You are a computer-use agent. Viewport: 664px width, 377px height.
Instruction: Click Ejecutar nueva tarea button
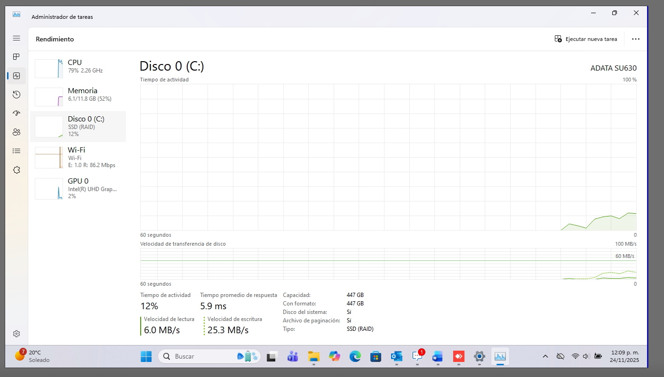(586, 39)
